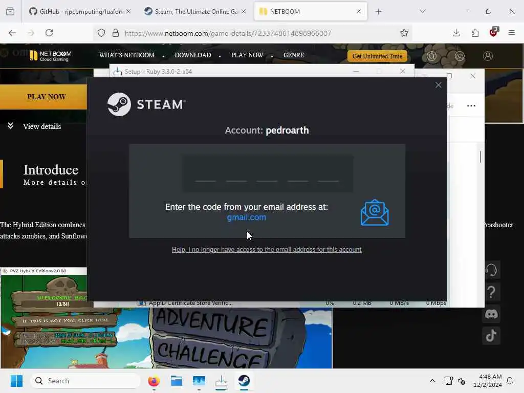Open the gmail.com email link
Screen dimensions: 524x393
(x=246, y=217)
